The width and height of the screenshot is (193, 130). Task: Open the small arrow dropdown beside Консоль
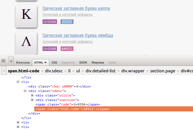pos(11,61)
